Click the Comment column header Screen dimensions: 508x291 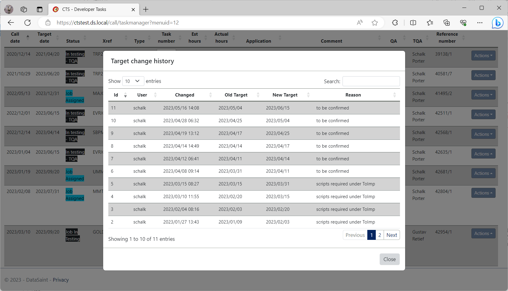331,41
